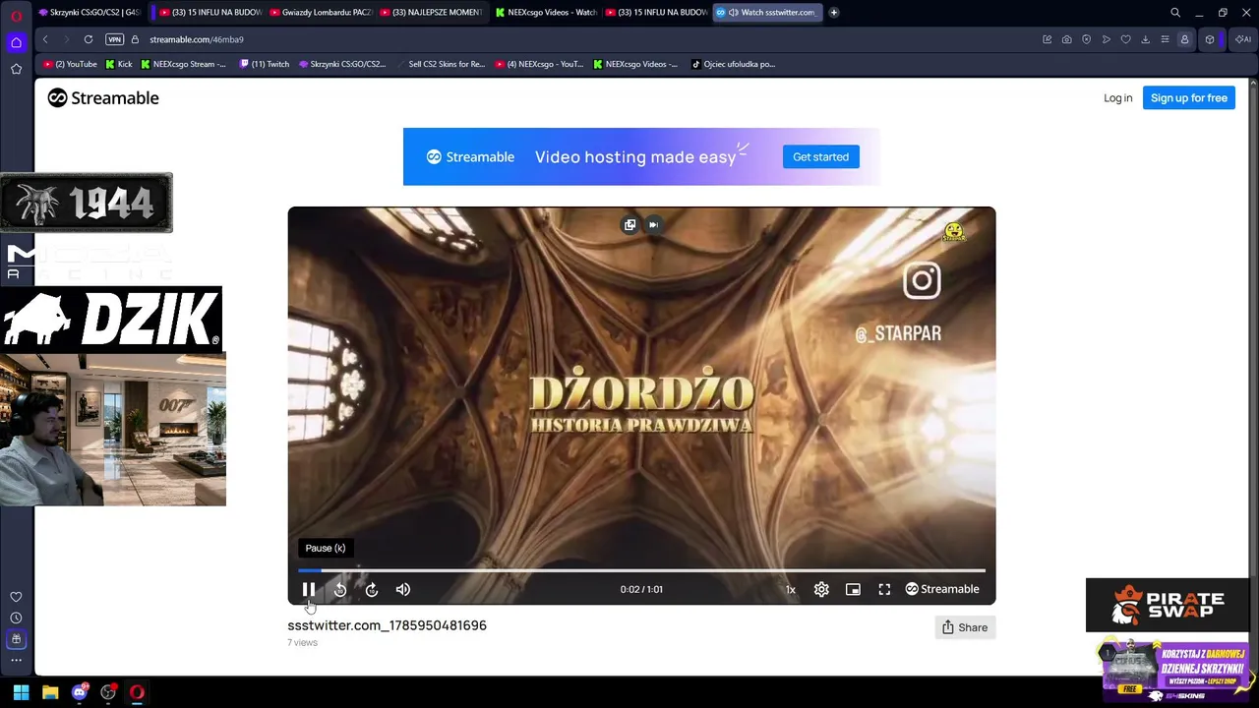Open the extensions cube icon
Image resolution: width=1259 pixels, height=708 pixels.
pos(1210,39)
